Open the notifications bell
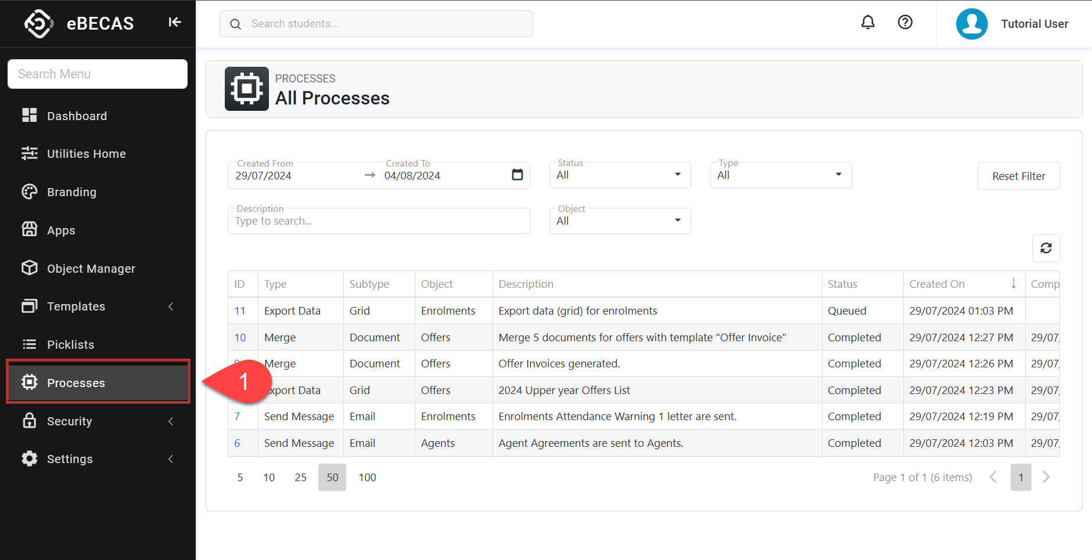 pyautogui.click(x=867, y=23)
